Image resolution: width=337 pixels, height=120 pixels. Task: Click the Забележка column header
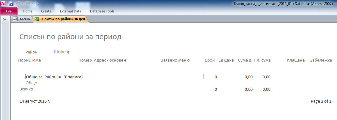(x=321, y=60)
